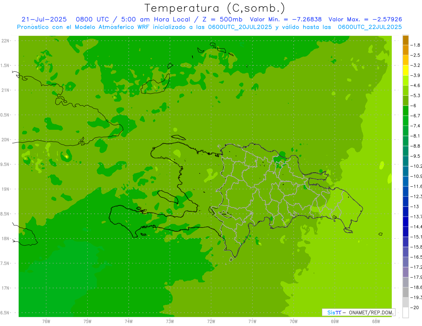This screenshot has height=326, width=422.
Task: Click the "22N" latitude axis label
Action: 6,41
